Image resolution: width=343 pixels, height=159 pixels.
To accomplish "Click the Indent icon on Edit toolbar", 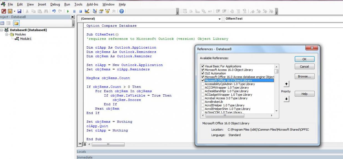I will [217, 11].
